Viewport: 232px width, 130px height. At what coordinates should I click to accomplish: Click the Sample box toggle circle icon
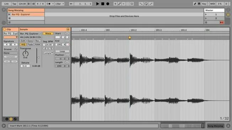(x=68, y=29)
